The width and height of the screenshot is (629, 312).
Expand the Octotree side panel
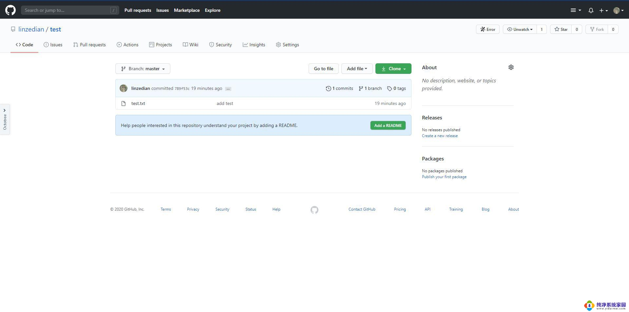click(x=5, y=119)
